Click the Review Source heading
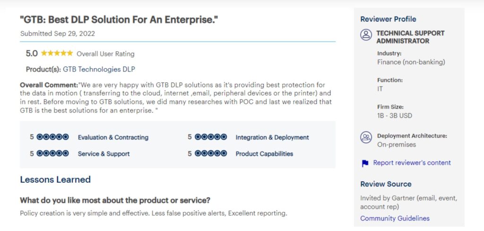The image size is (484, 231). tap(386, 184)
